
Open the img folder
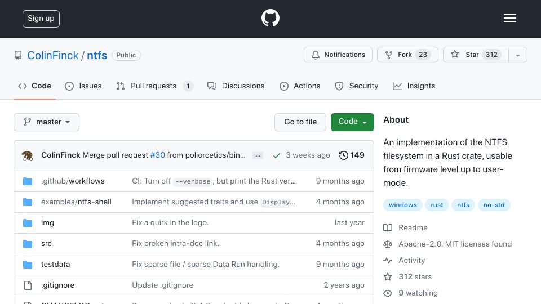click(x=47, y=223)
